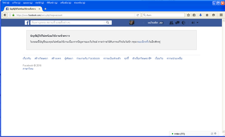Go to Firefox home page icon
This screenshot has width=225, height=137.
(x=207, y=15)
